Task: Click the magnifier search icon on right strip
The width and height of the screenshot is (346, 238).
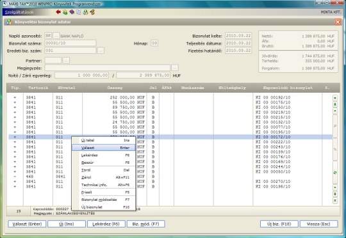Action: pos(335,126)
